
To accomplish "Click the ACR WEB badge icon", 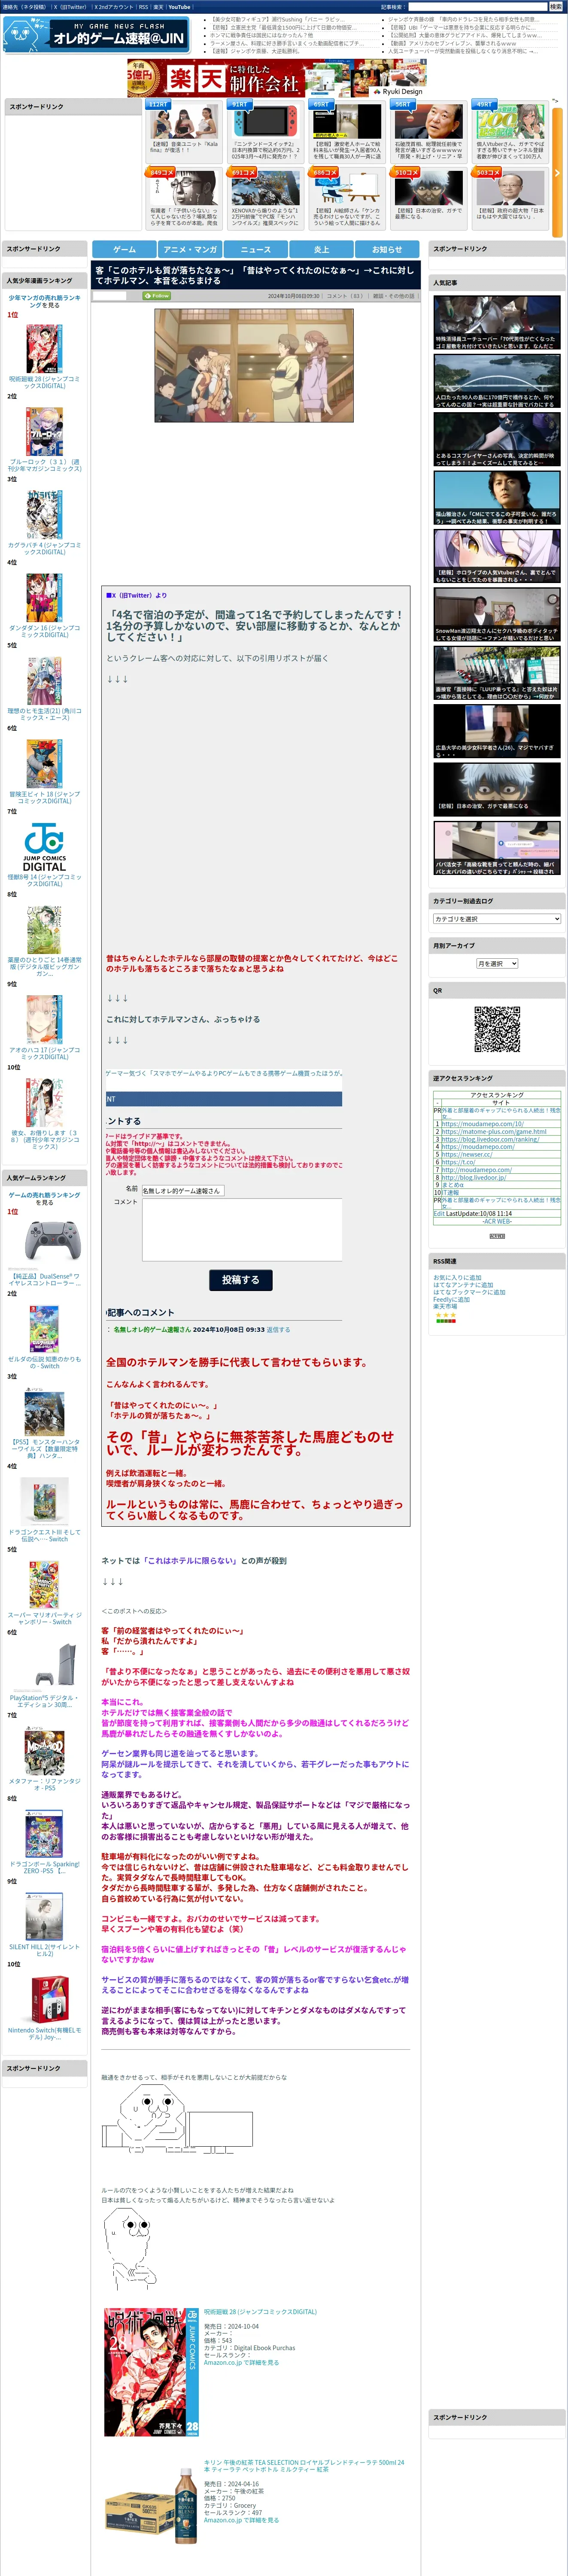I will click(x=497, y=1236).
